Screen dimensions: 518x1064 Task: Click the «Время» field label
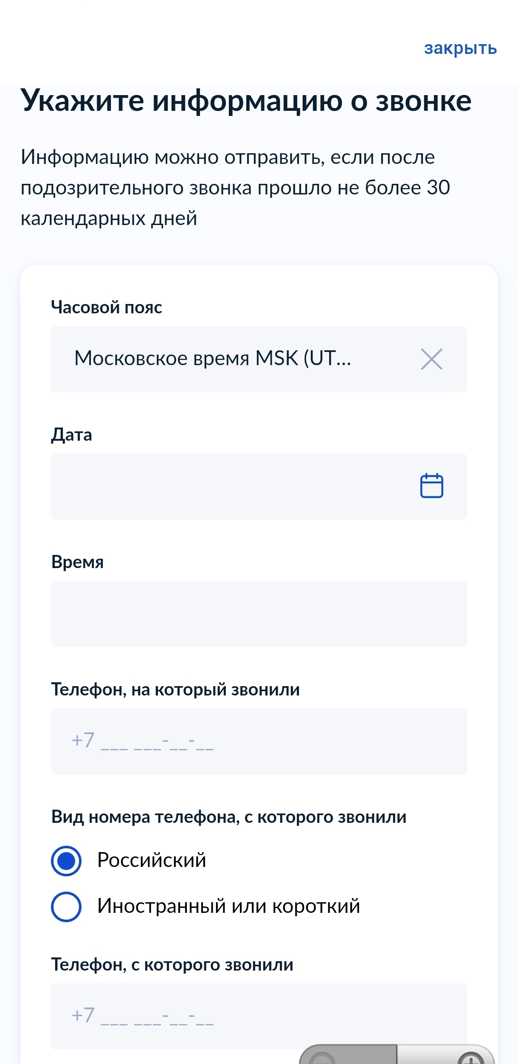[77, 562]
